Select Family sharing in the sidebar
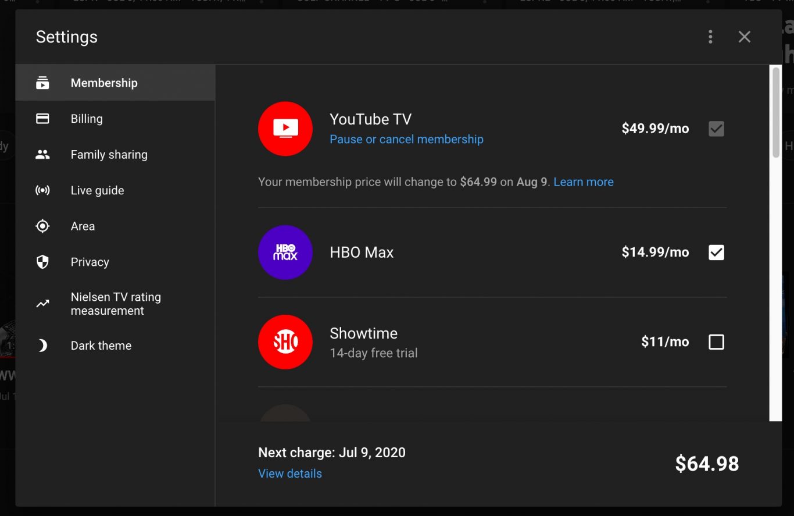This screenshot has width=794, height=516. pyautogui.click(x=109, y=155)
